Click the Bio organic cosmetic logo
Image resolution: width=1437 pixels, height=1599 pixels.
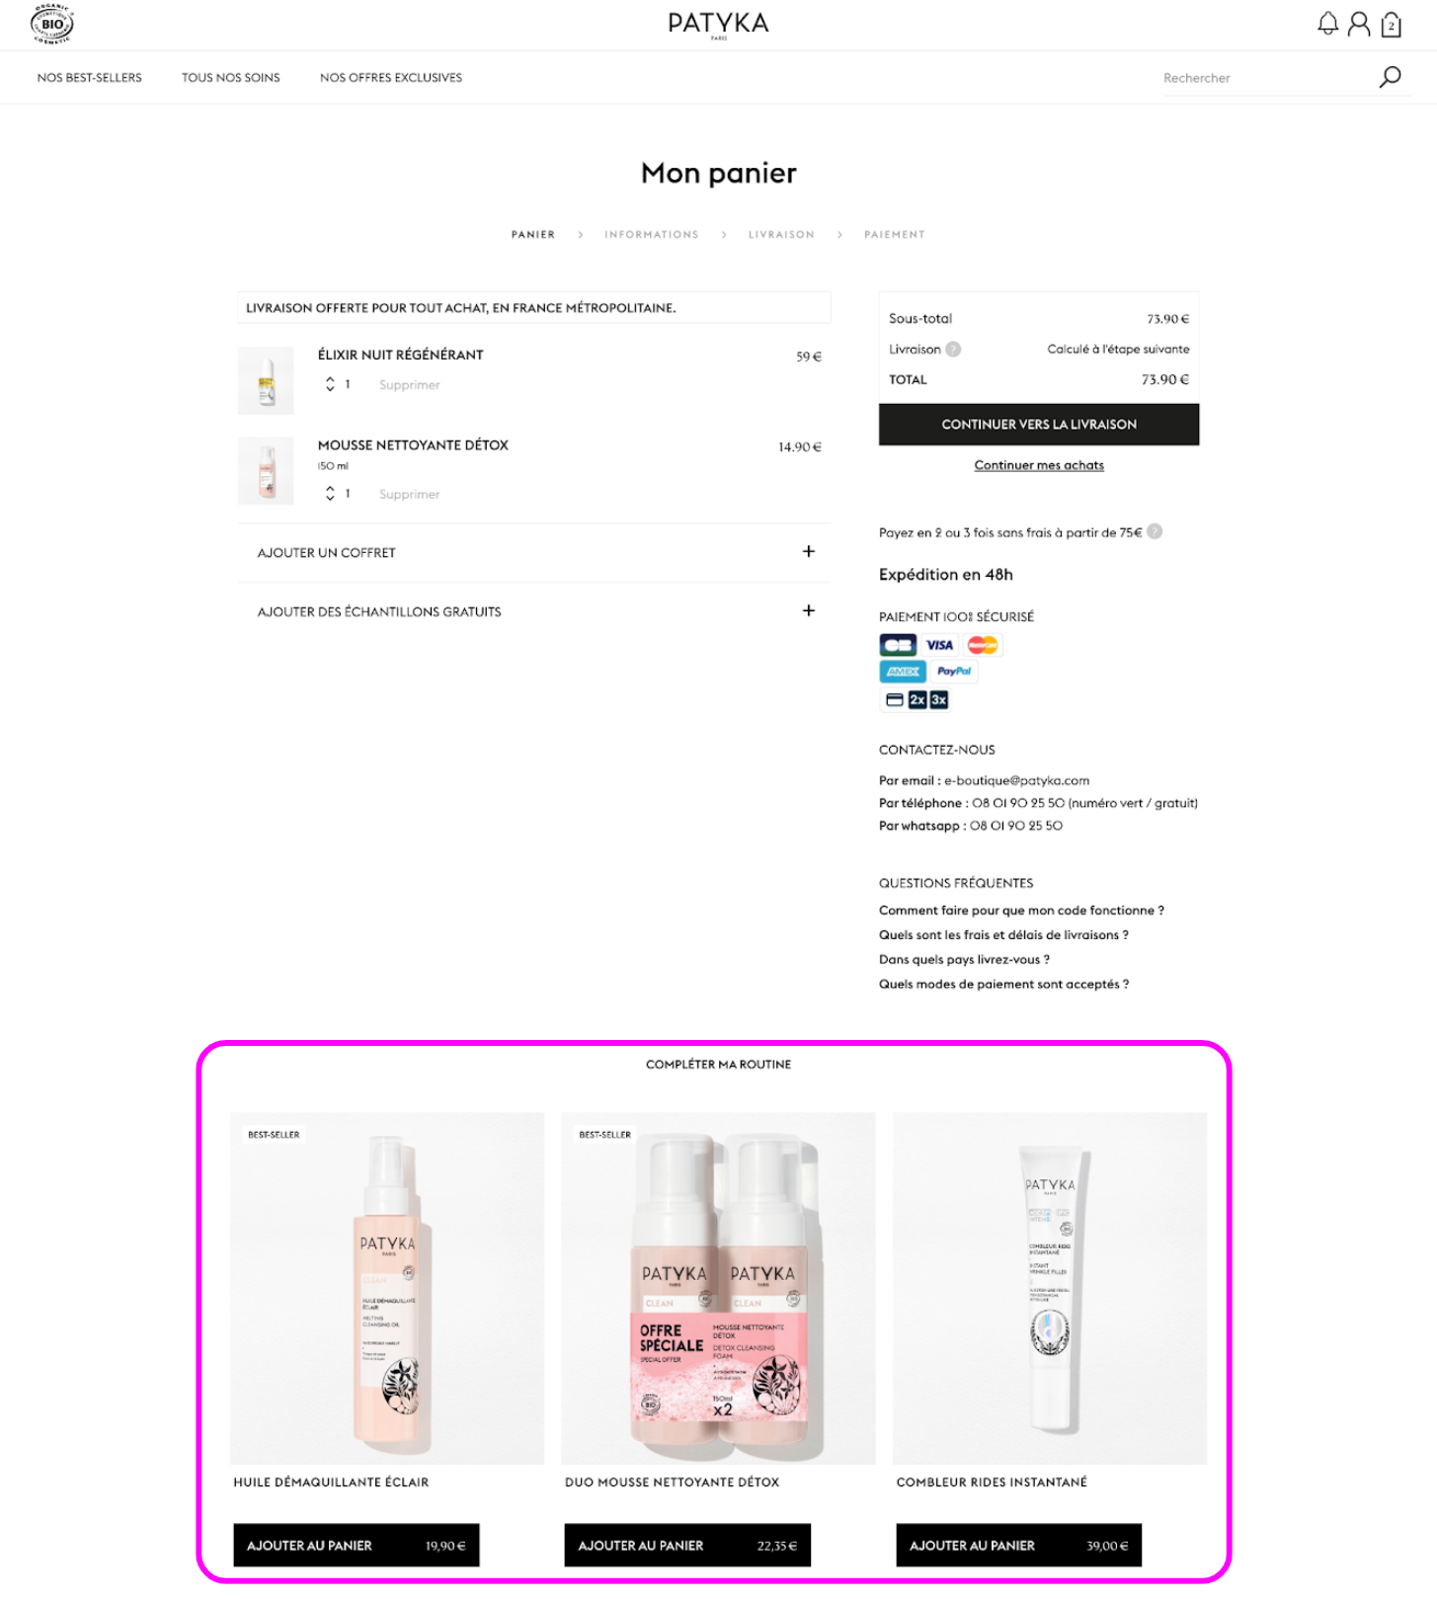(52, 24)
